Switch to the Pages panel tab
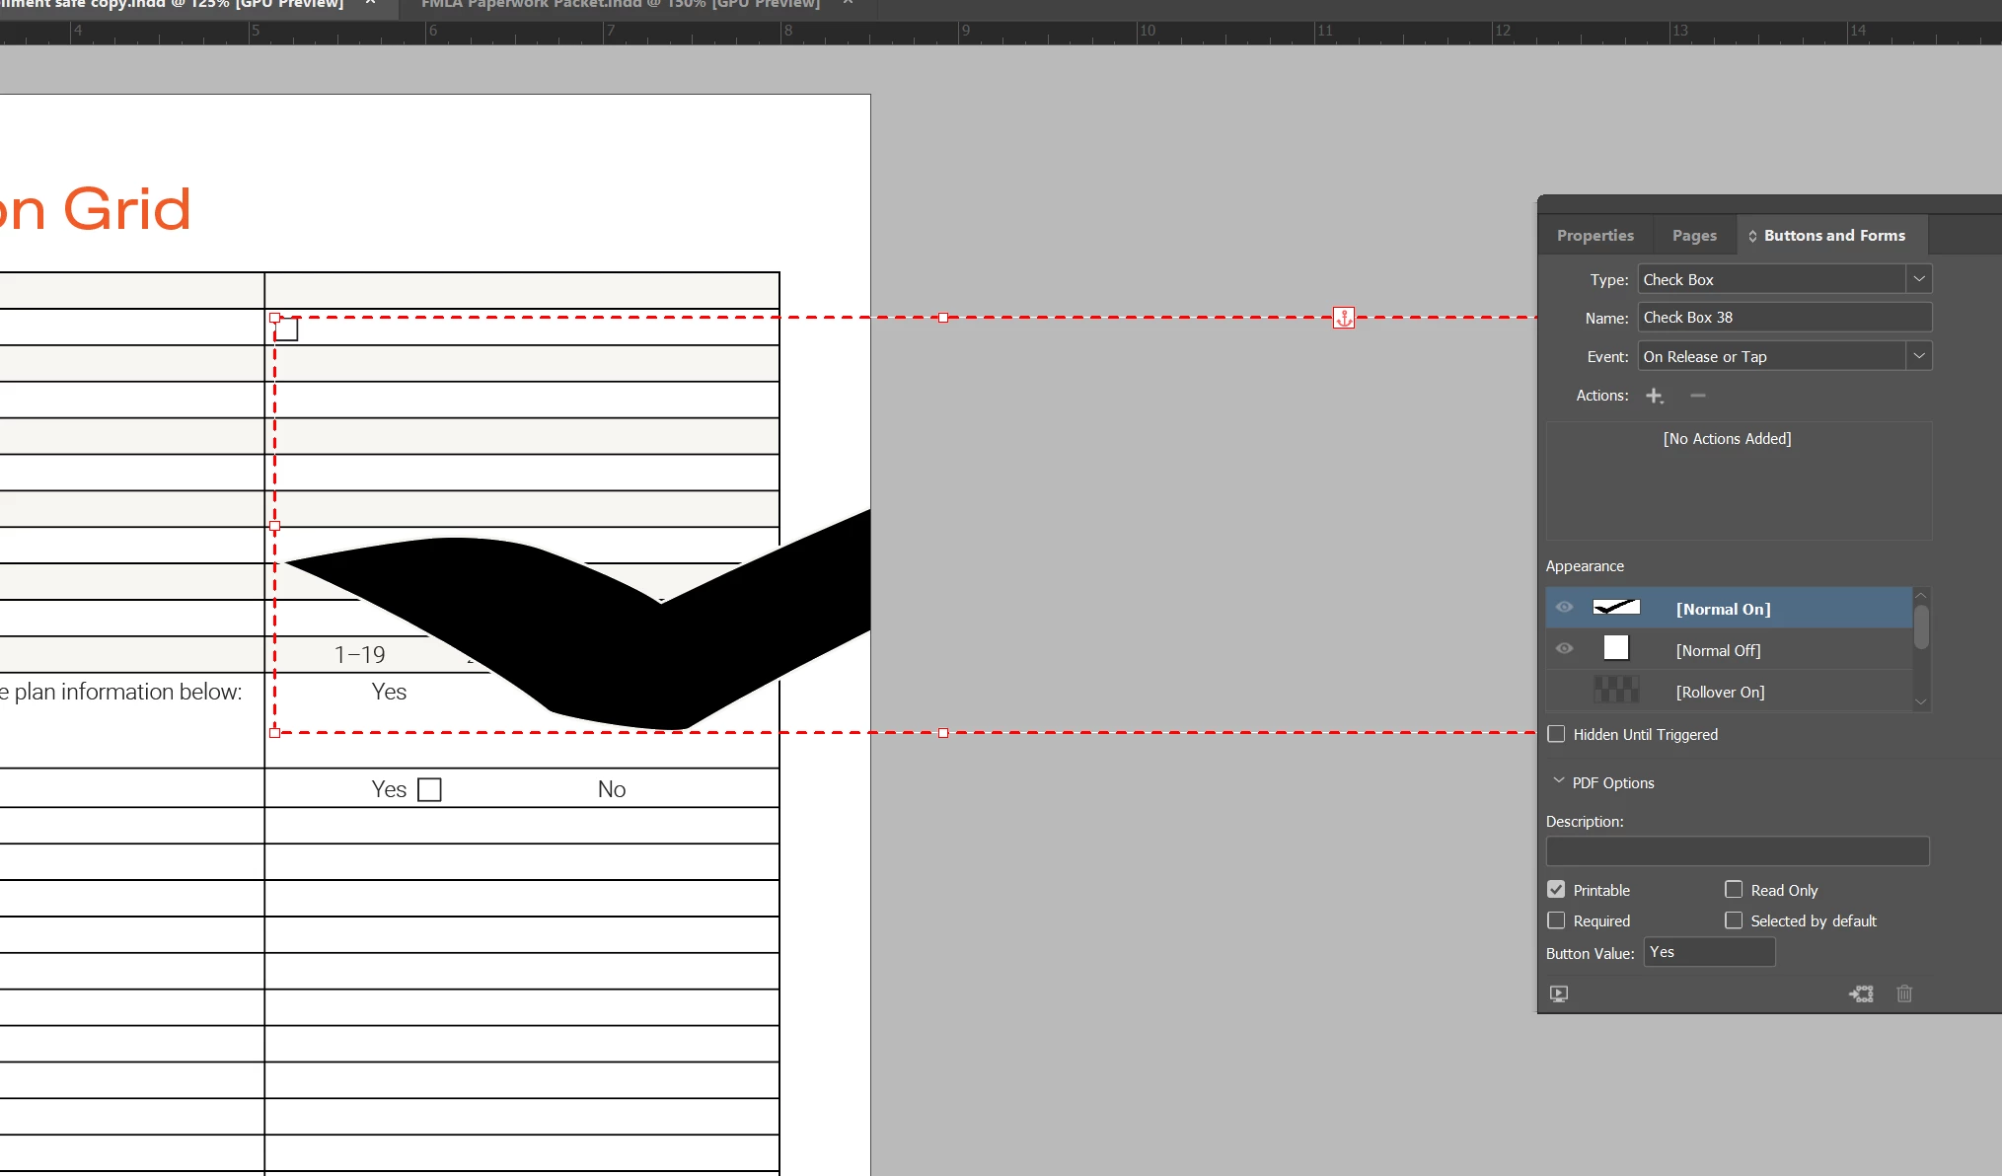This screenshot has height=1176, width=2002. click(1694, 236)
